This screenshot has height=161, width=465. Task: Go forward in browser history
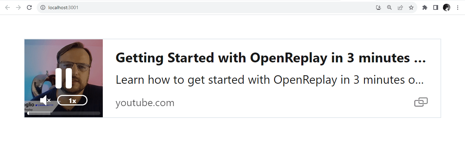(18, 7)
